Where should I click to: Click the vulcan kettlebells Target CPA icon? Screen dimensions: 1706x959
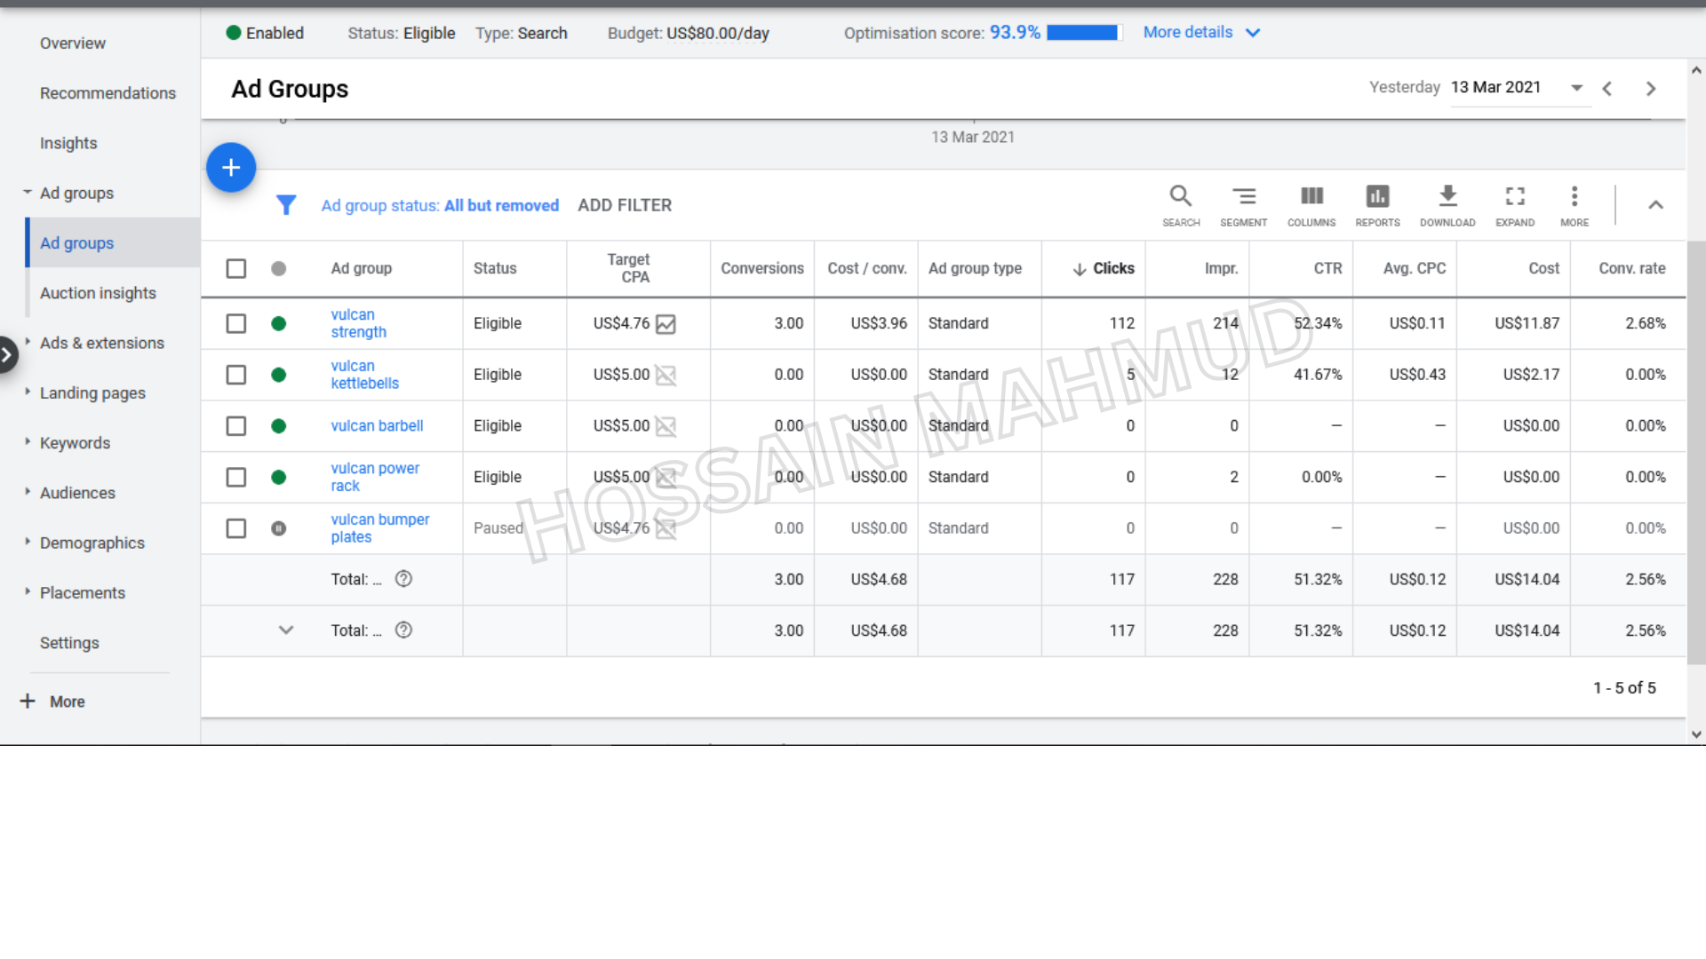666,375
